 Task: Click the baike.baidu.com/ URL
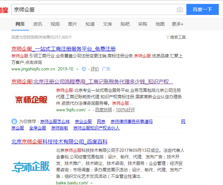pos(72,183)
